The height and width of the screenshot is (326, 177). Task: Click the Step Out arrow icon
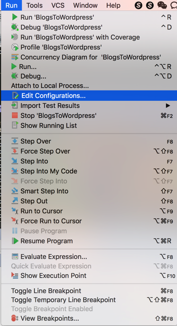pos(15,201)
